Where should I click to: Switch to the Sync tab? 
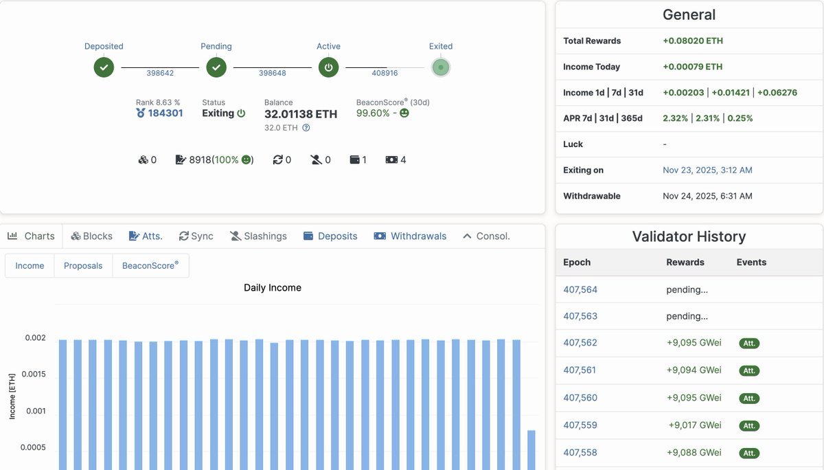(196, 236)
